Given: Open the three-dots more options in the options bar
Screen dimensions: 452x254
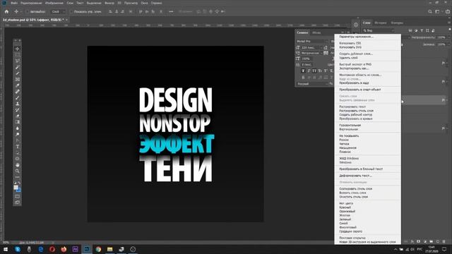Looking at the screenshot, I should 171,11.
